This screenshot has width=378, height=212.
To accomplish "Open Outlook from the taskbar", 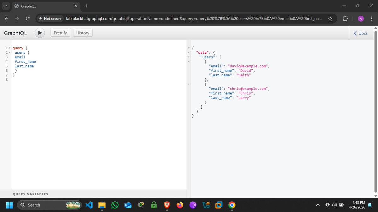I will click(x=128, y=205).
